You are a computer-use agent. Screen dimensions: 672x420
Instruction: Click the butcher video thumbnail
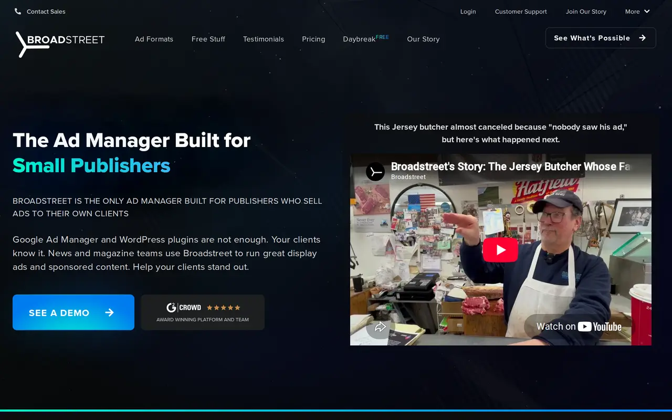(x=501, y=249)
